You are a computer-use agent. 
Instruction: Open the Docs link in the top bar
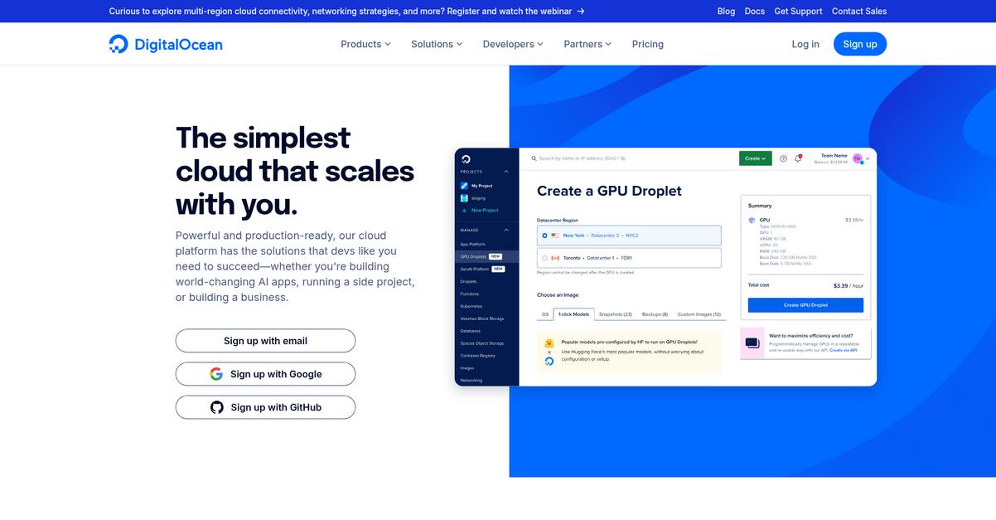click(x=755, y=11)
